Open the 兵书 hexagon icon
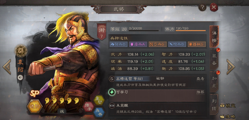Viewport: 249px width, 120px height. (99, 112)
